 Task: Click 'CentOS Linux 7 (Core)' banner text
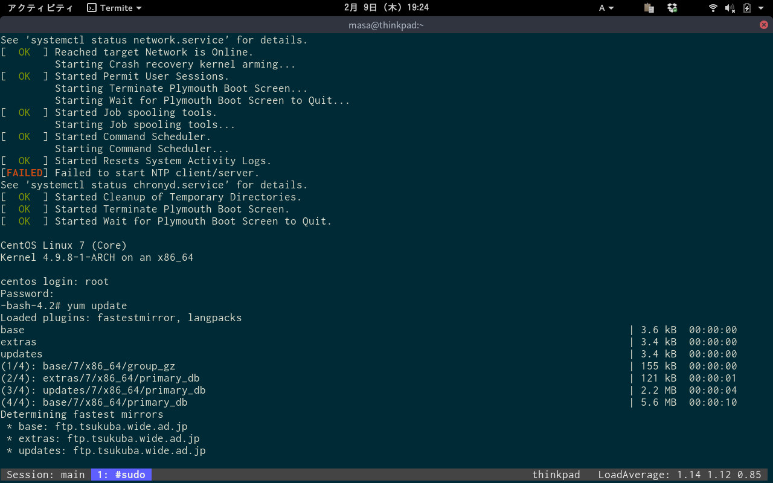coord(64,245)
